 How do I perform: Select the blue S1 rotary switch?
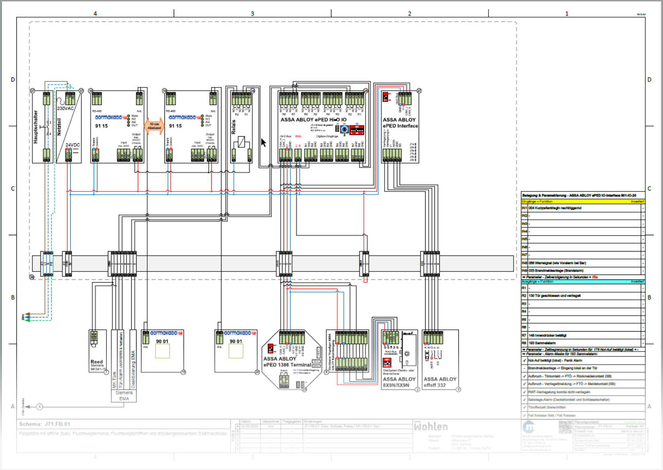coord(345,130)
